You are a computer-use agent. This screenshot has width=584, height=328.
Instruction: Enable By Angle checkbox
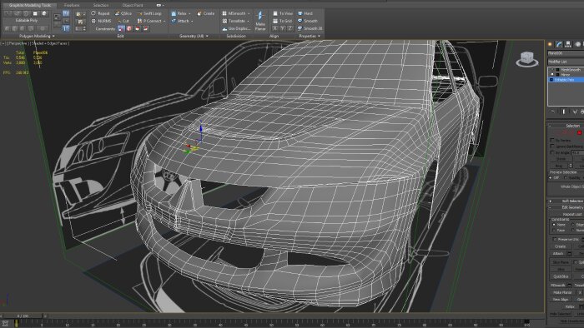click(552, 152)
